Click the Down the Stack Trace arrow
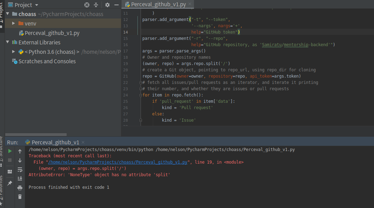Screen dimensions: 374x208 [20, 160]
